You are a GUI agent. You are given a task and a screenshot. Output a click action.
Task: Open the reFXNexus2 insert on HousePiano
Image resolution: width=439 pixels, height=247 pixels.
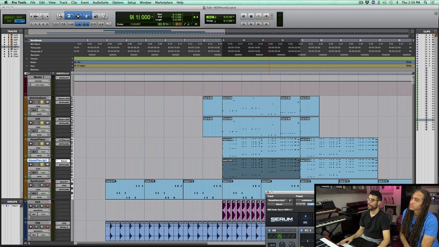[63, 140]
